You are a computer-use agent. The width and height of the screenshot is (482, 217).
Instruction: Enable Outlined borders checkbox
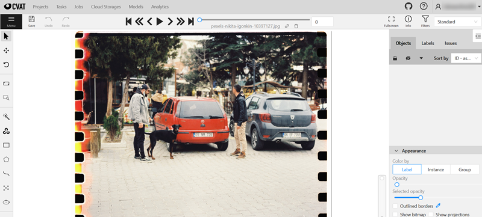395,206
